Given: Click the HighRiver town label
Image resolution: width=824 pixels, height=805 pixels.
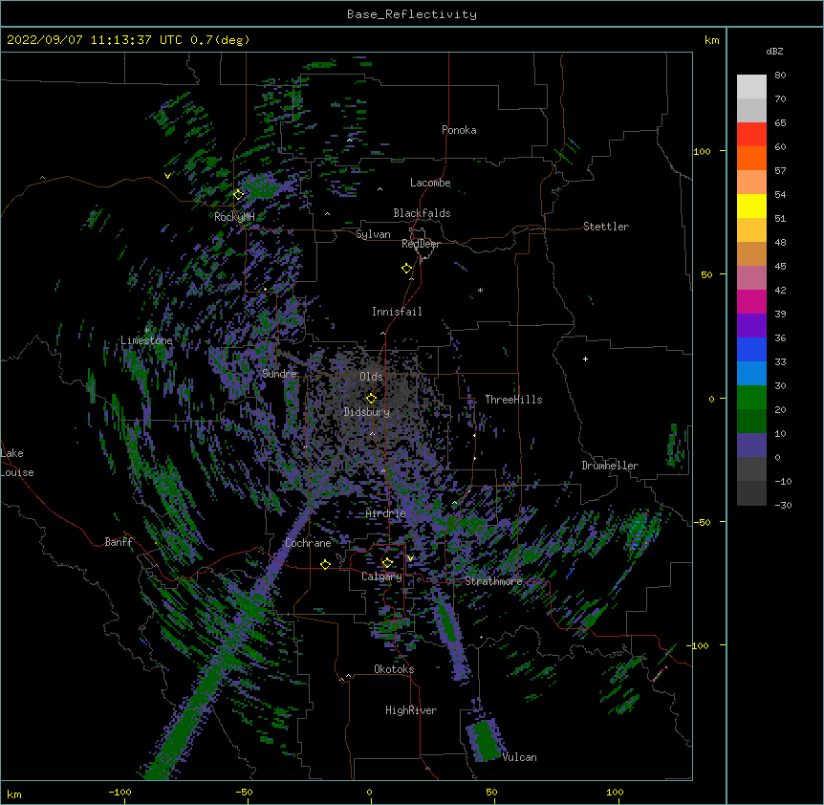Looking at the screenshot, I should (x=411, y=710).
